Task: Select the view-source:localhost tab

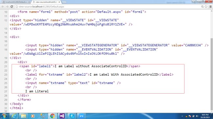Action: tap(46, 2)
